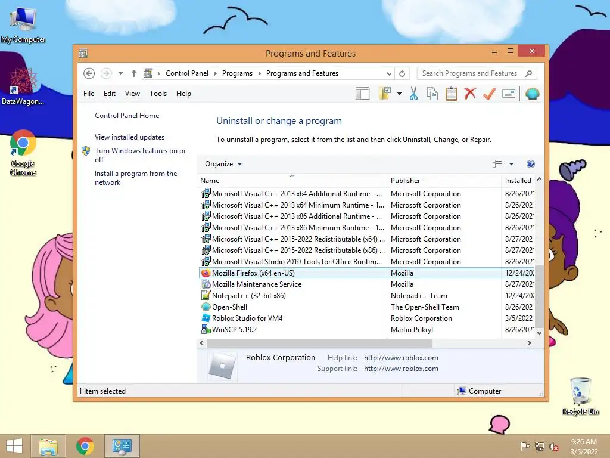Select Mozilla Firefox (x64 en-US) row
The width and height of the screenshot is (610, 458).
(367, 273)
